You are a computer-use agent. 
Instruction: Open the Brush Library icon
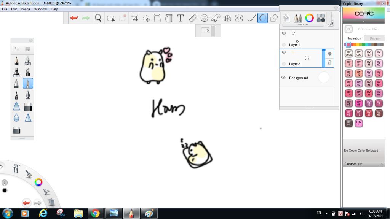point(28,49)
